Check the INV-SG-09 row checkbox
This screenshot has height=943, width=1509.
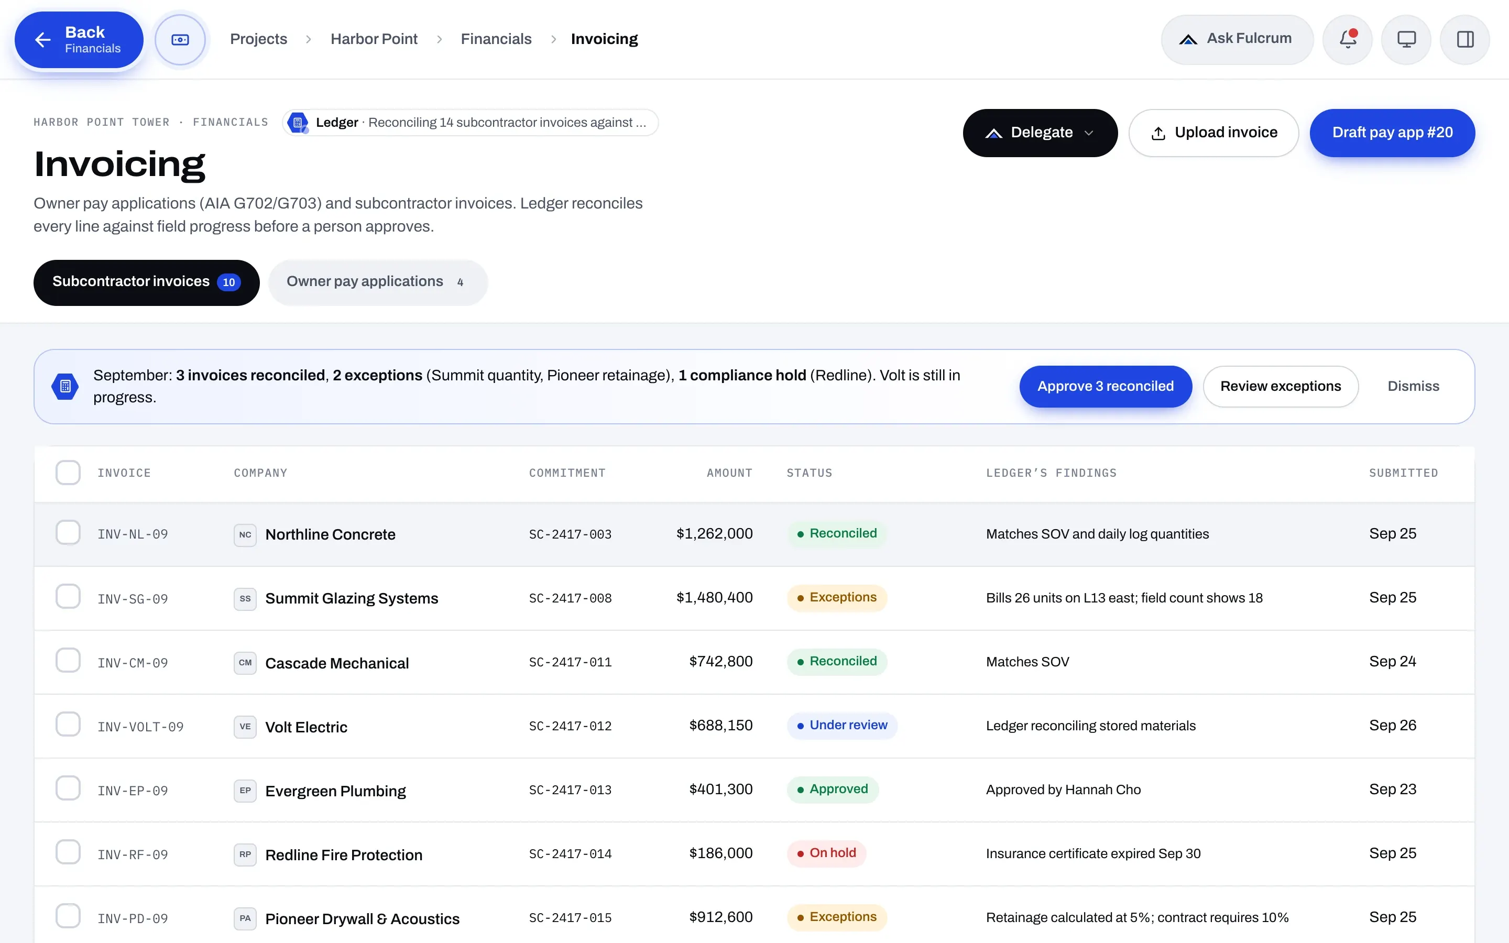pos(68,596)
